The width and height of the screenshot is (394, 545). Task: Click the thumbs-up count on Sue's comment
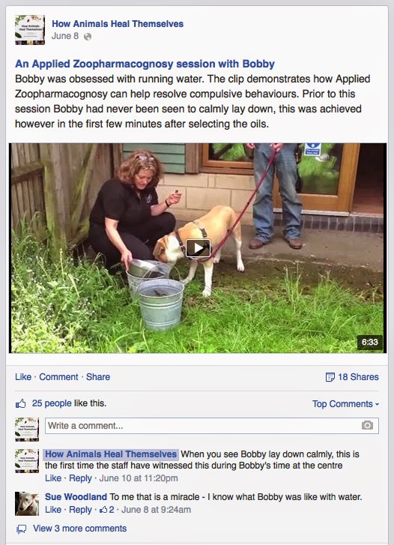107,510
